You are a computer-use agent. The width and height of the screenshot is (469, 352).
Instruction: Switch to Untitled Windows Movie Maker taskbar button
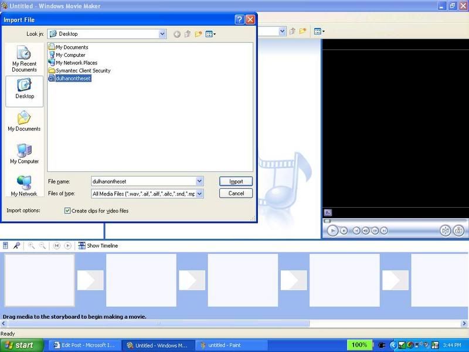pyautogui.click(x=158, y=346)
